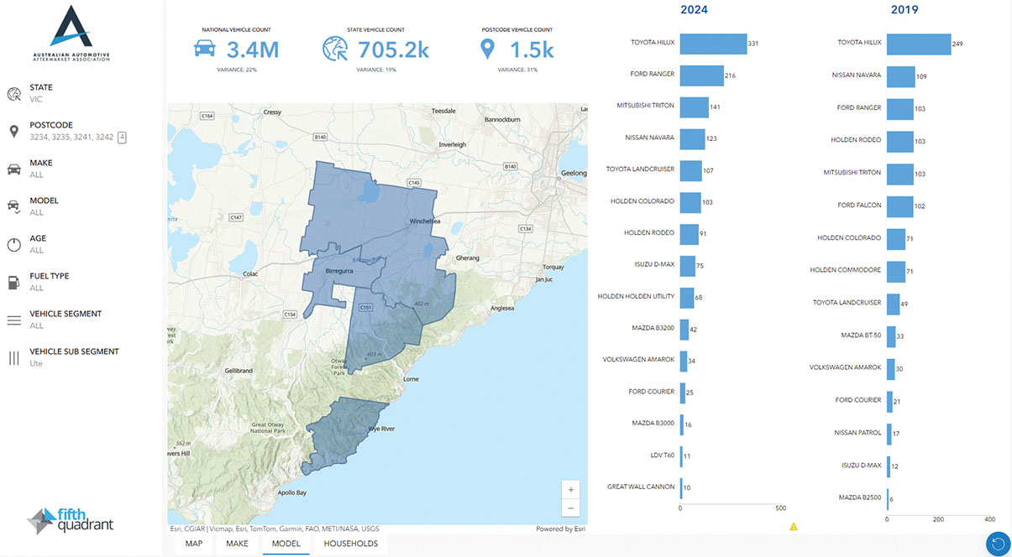The image size is (1012, 557).
Task: Click the Lorne label on the map
Action: pyautogui.click(x=411, y=379)
